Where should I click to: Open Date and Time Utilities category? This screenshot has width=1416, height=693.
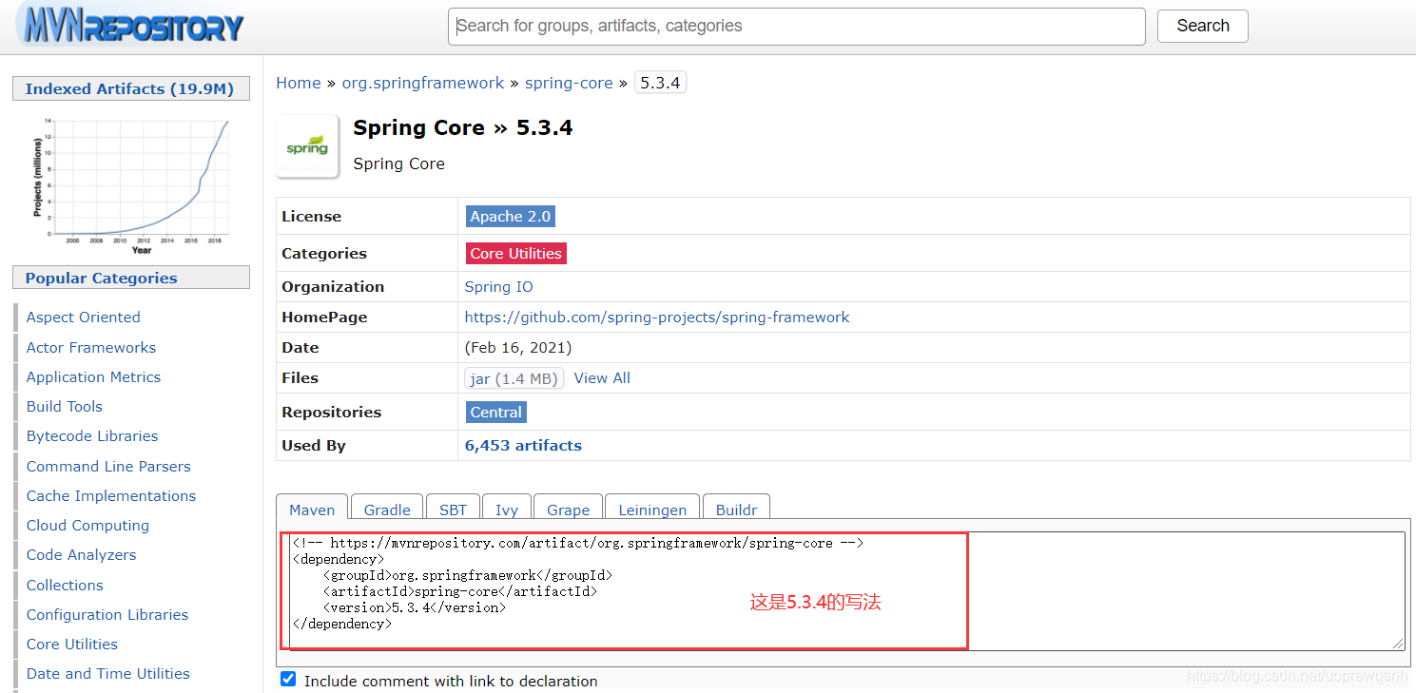[107, 674]
